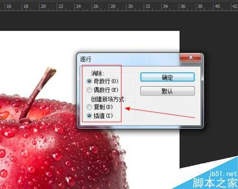Confirm with the 确定 button
The width and height of the screenshot is (238, 189).
coord(168,77)
